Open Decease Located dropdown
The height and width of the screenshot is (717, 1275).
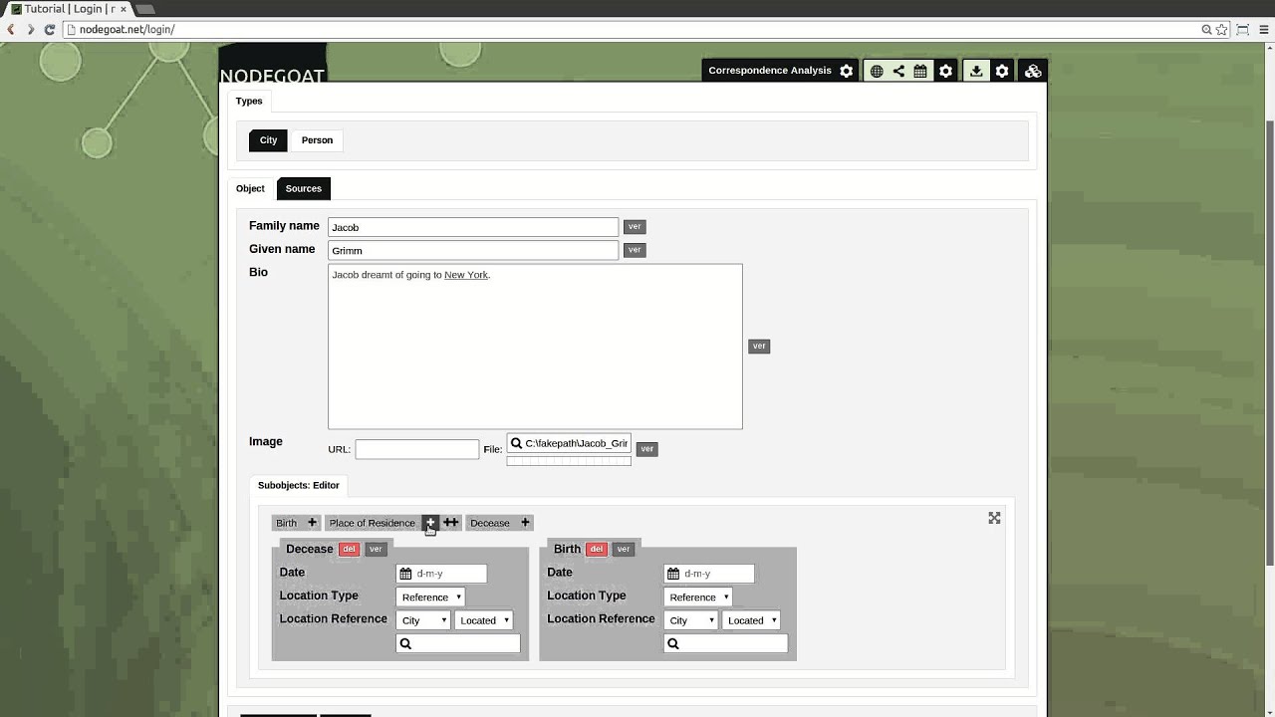[484, 620]
